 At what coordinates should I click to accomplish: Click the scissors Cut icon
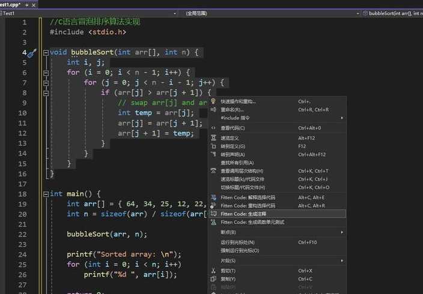[x=213, y=271]
